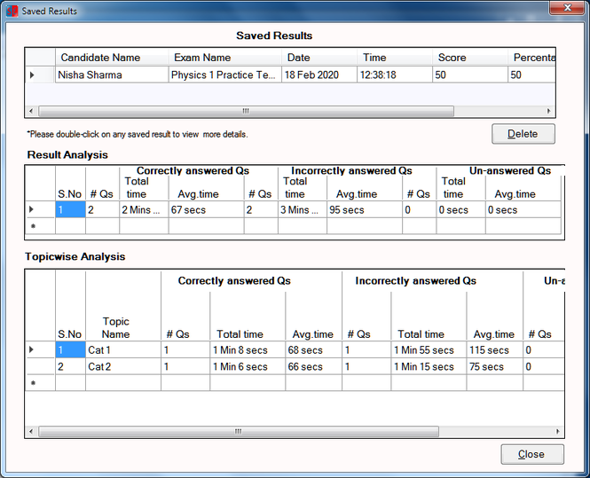Screen dimensions: 590x478
Task: Click the 115 secs cell
Action: click(x=494, y=350)
